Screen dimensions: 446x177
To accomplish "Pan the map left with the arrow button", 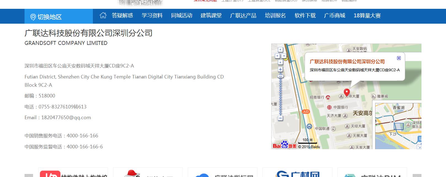I will pos(278,56).
